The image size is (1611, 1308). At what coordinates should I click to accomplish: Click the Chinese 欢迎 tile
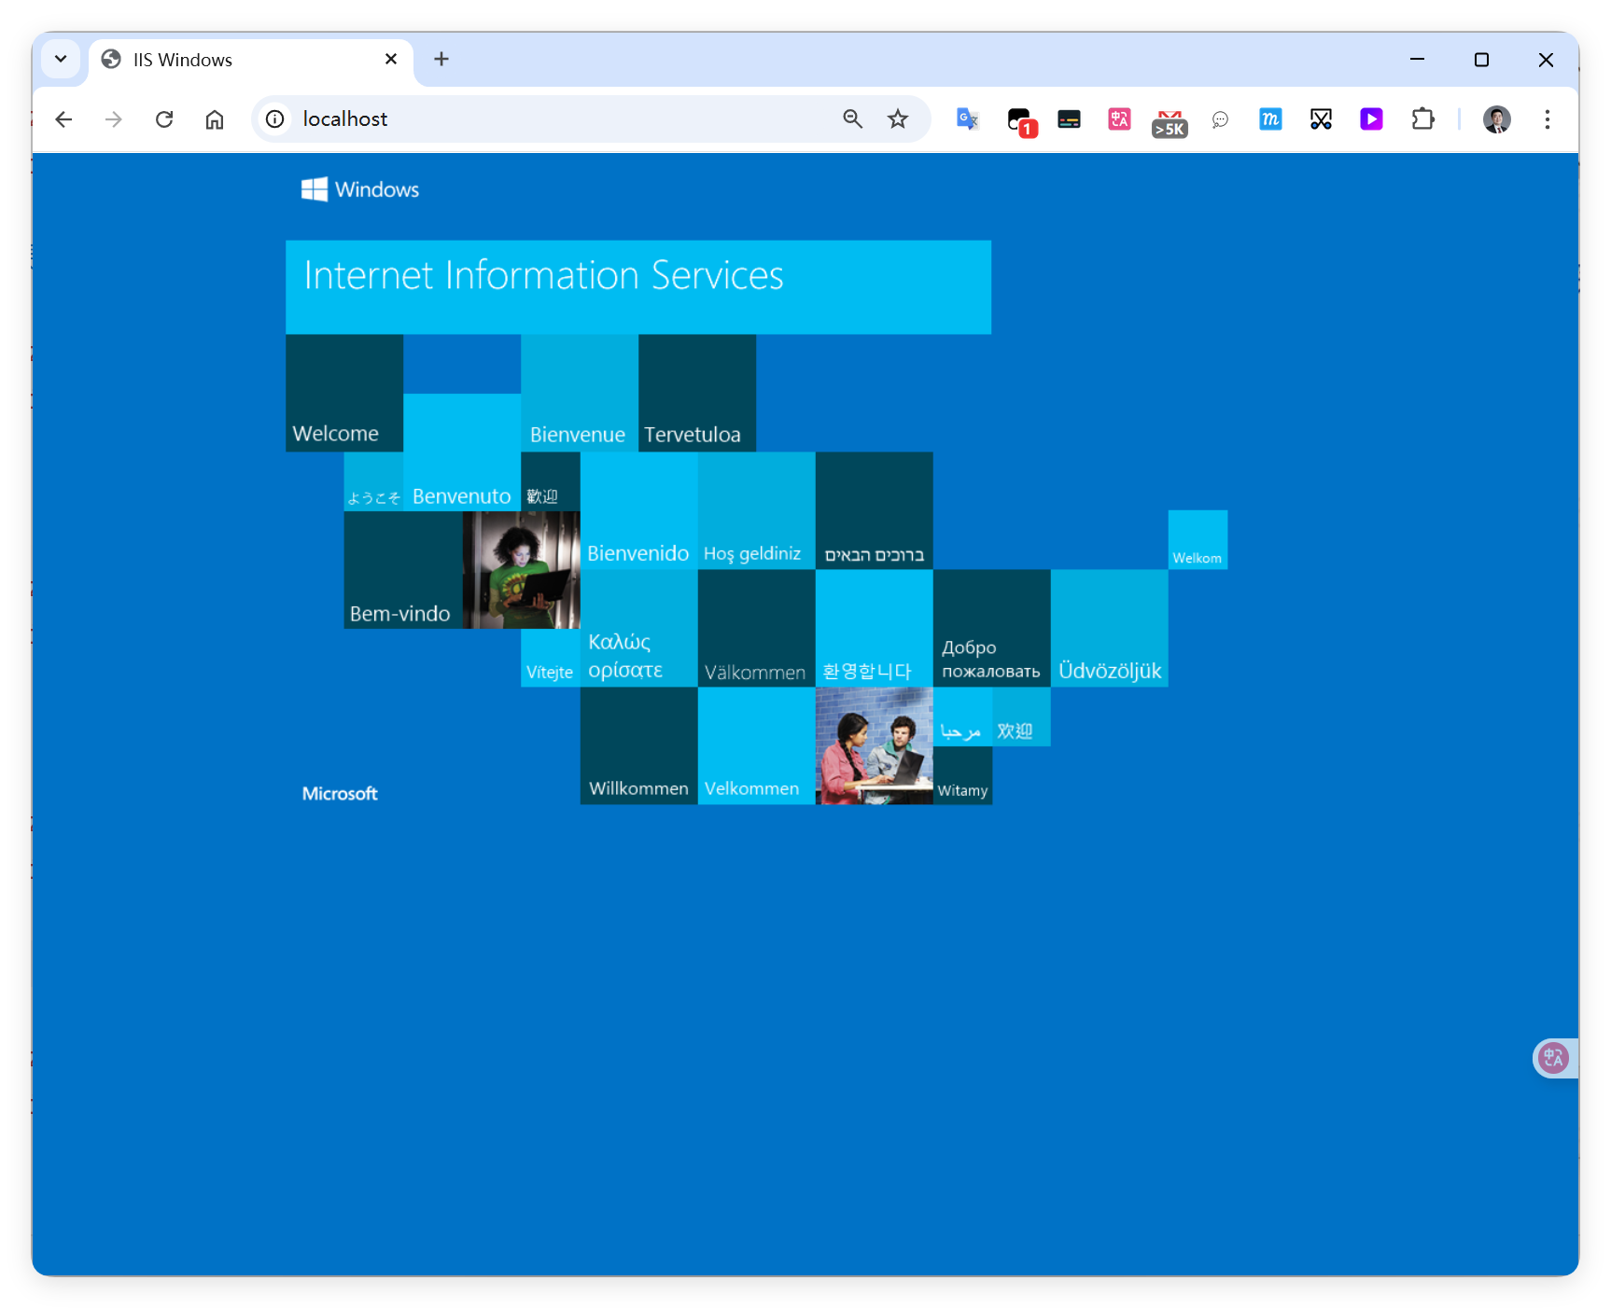click(x=1021, y=717)
